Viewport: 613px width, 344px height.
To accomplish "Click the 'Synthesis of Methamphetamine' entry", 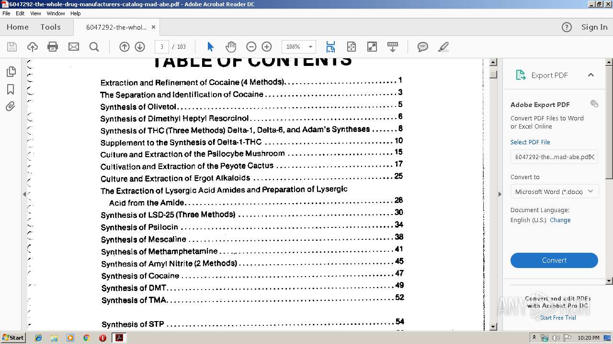I will pyautogui.click(x=159, y=251).
